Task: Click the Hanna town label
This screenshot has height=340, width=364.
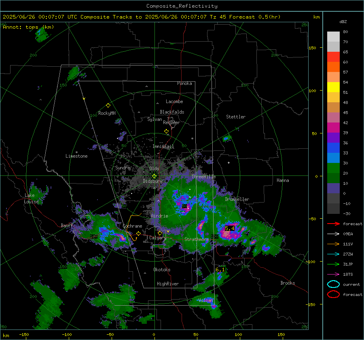Action: pos(283,180)
